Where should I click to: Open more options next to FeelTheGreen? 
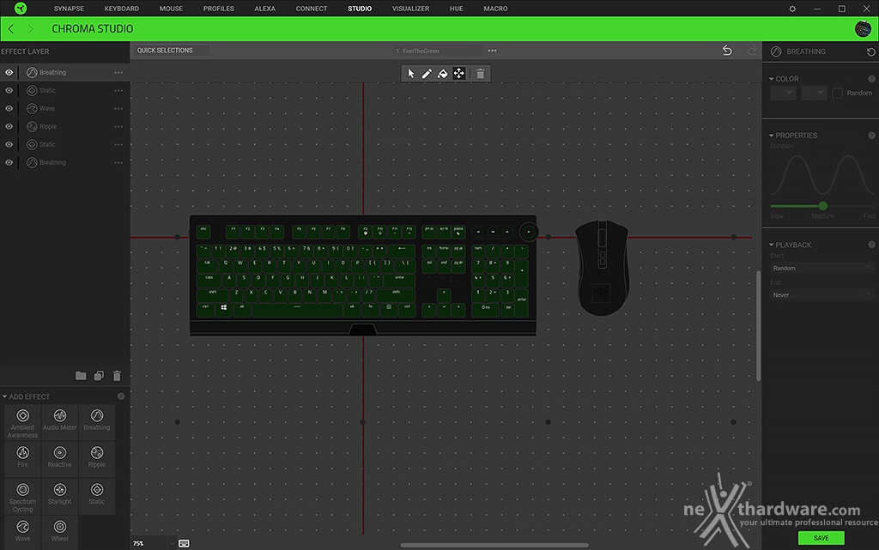click(492, 51)
